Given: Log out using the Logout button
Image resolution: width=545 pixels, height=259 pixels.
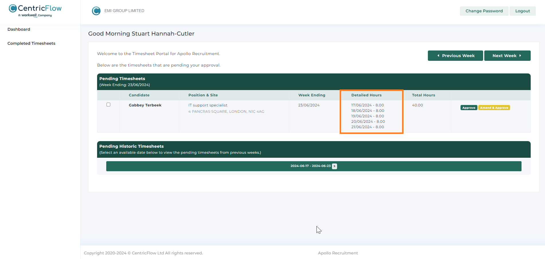Looking at the screenshot, I should click(x=523, y=11).
